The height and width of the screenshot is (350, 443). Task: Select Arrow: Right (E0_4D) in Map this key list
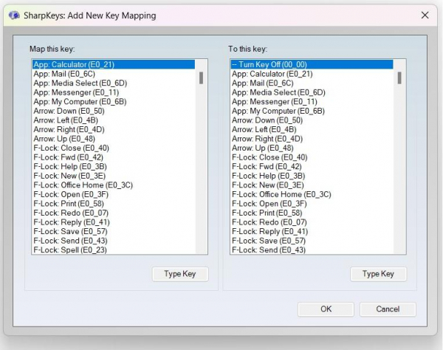114,129
